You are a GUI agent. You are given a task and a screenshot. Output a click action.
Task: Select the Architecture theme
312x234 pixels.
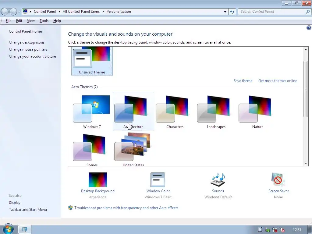coord(133,112)
